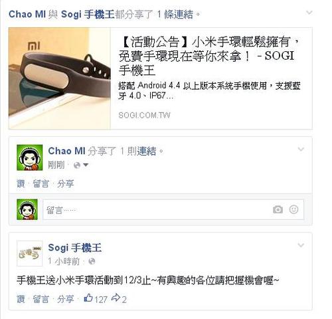Image resolution: width=332 pixels, height=319 pixels.
Task: Click 讚 under the Sogi 手機王 post
Action: tap(21, 299)
